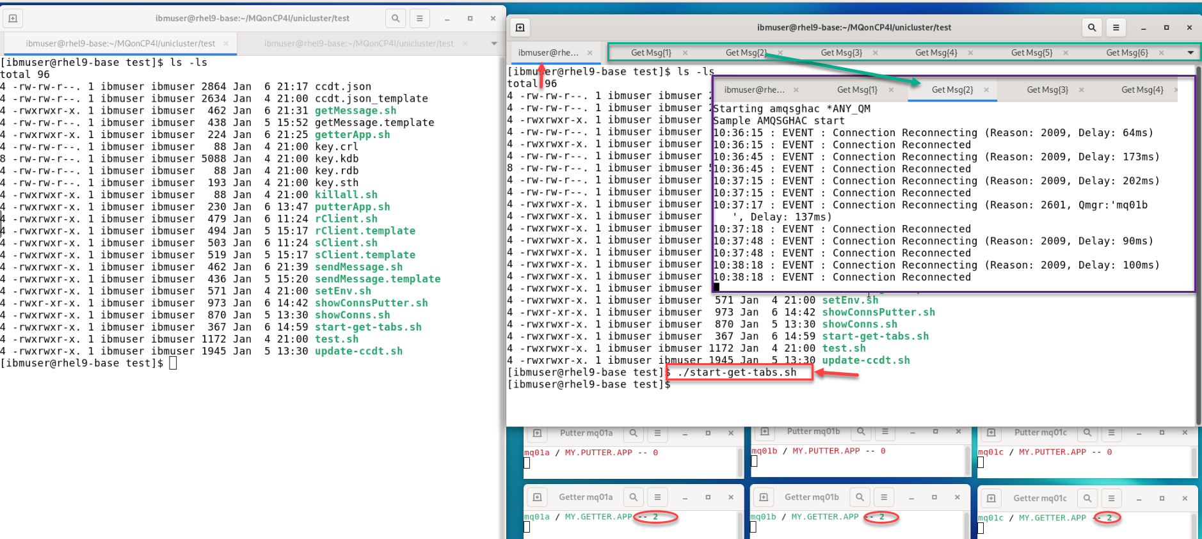Close the Get Msg{1} tab in top bar
This screenshot has height=539, width=1202.
(685, 52)
